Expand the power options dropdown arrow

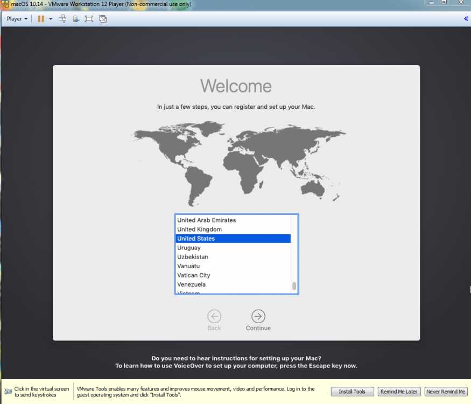[x=51, y=19]
